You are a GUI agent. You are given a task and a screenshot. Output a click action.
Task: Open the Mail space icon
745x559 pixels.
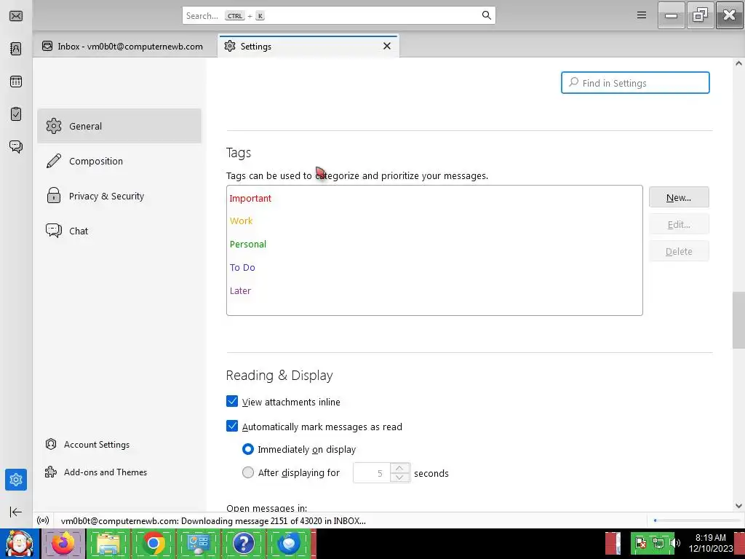tap(16, 16)
